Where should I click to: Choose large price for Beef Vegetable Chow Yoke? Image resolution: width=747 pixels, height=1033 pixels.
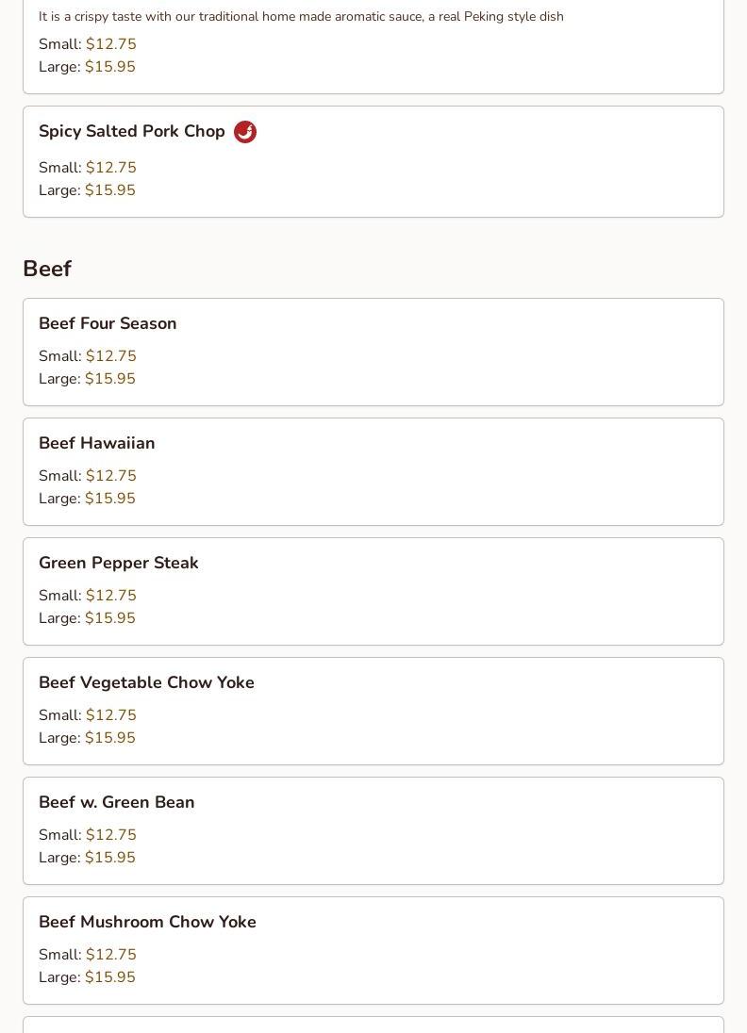coord(110,738)
